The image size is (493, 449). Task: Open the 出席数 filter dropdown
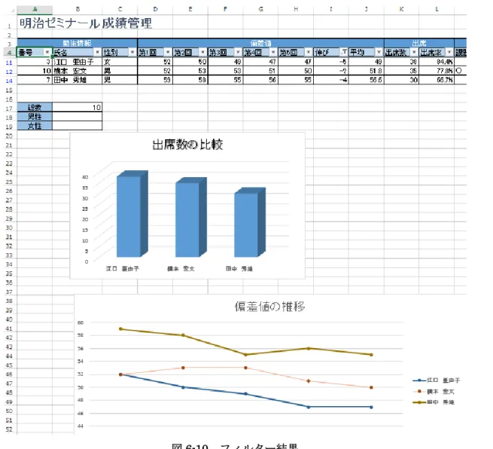pyautogui.click(x=414, y=52)
